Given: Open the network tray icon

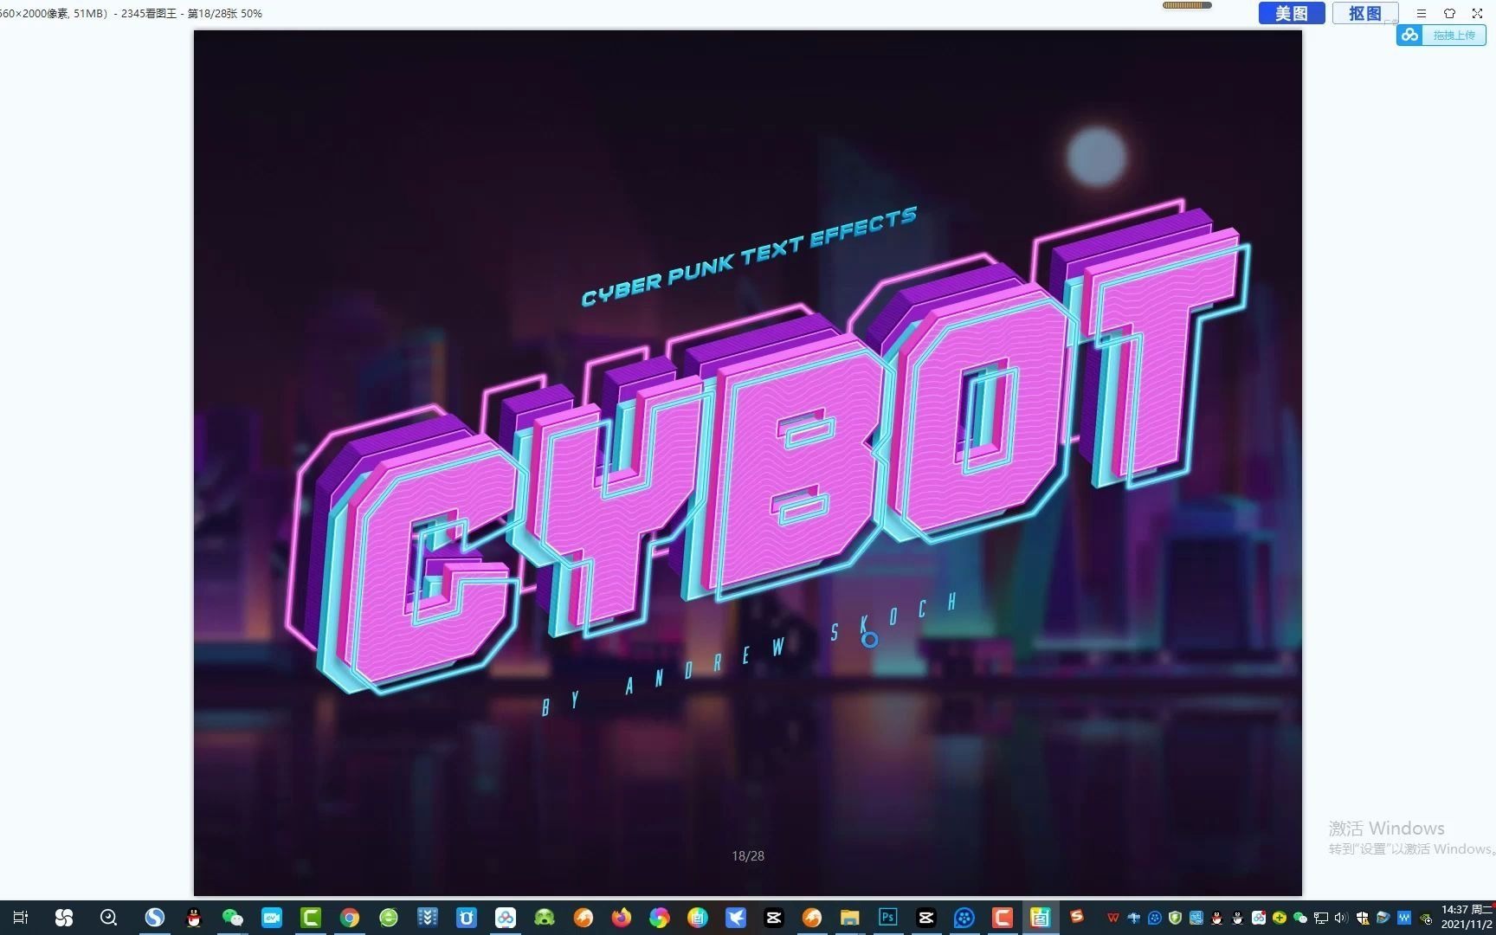Looking at the screenshot, I should point(1321,918).
